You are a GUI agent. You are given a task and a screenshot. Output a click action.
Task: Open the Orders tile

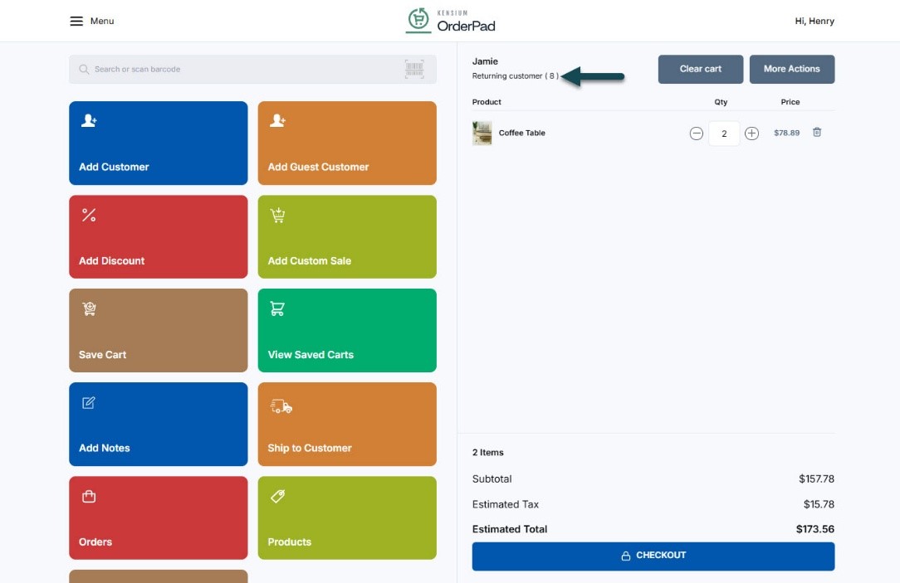point(159,518)
